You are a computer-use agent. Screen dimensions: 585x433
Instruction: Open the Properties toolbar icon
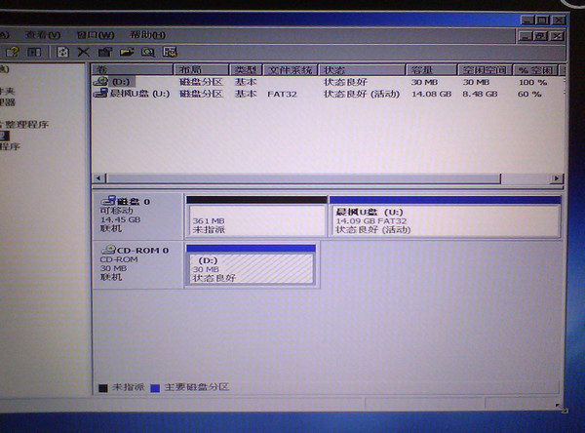(x=104, y=52)
